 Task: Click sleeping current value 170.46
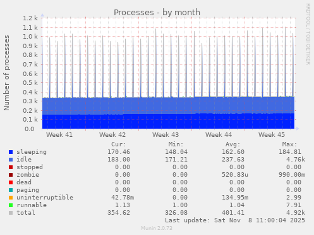click(119, 152)
